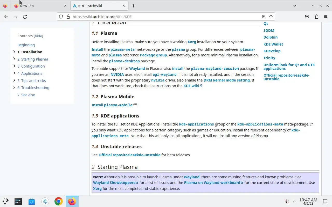Click the URL address field
332x207 pixels.
click(x=166, y=17)
